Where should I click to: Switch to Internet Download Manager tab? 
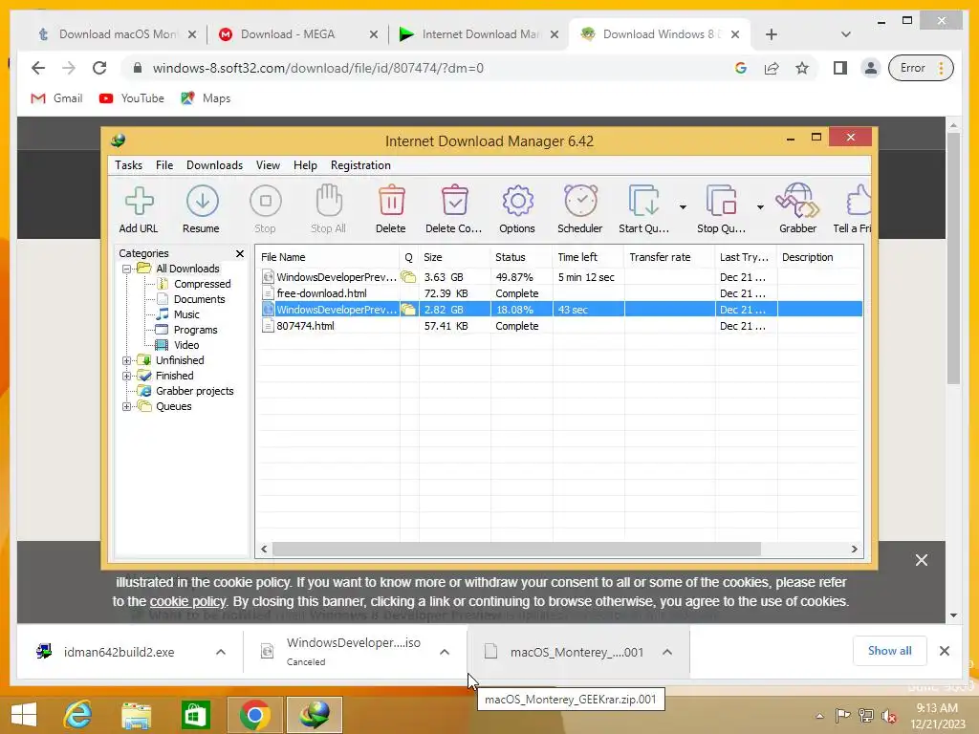click(x=478, y=34)
